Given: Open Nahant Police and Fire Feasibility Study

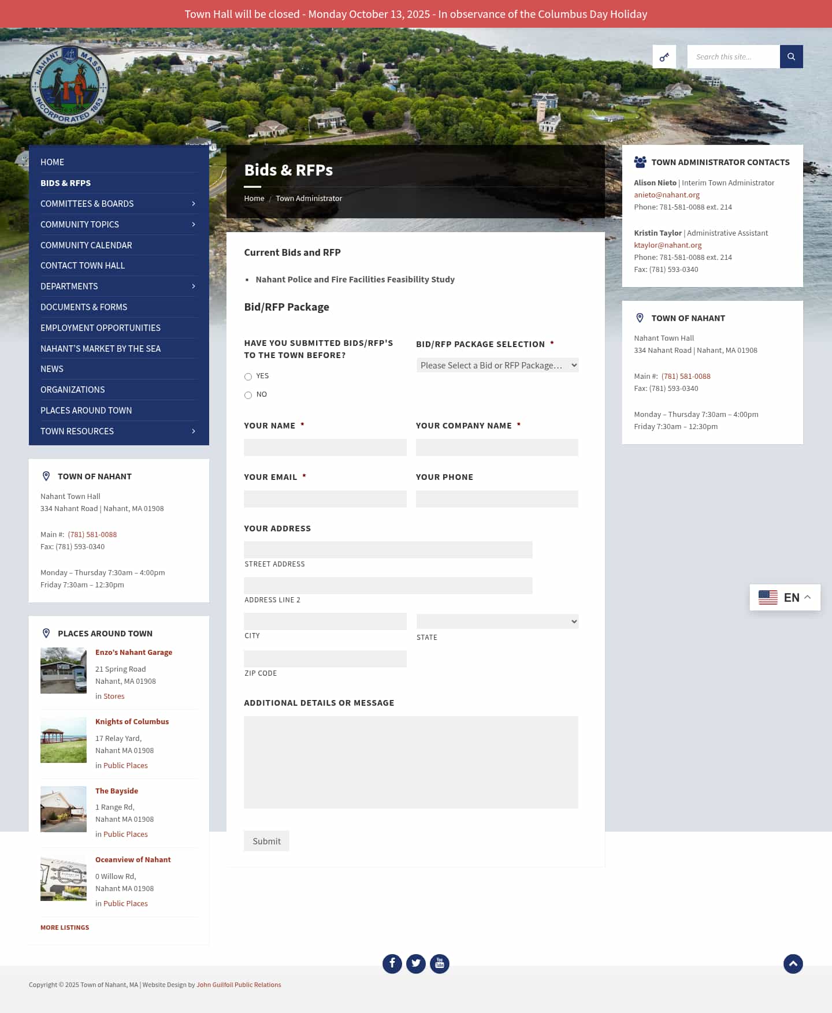Looking at the screenshot, I should click(355, 280).
